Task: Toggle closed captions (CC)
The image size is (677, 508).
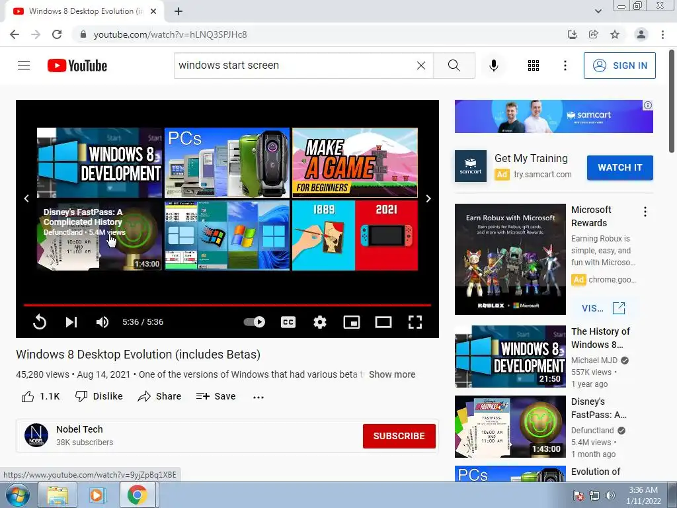Action: 288,322
